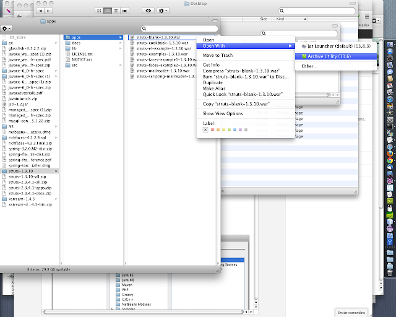Open Firefox from the Dock
This screenshot has width=396, height=317.
point(390,154)
